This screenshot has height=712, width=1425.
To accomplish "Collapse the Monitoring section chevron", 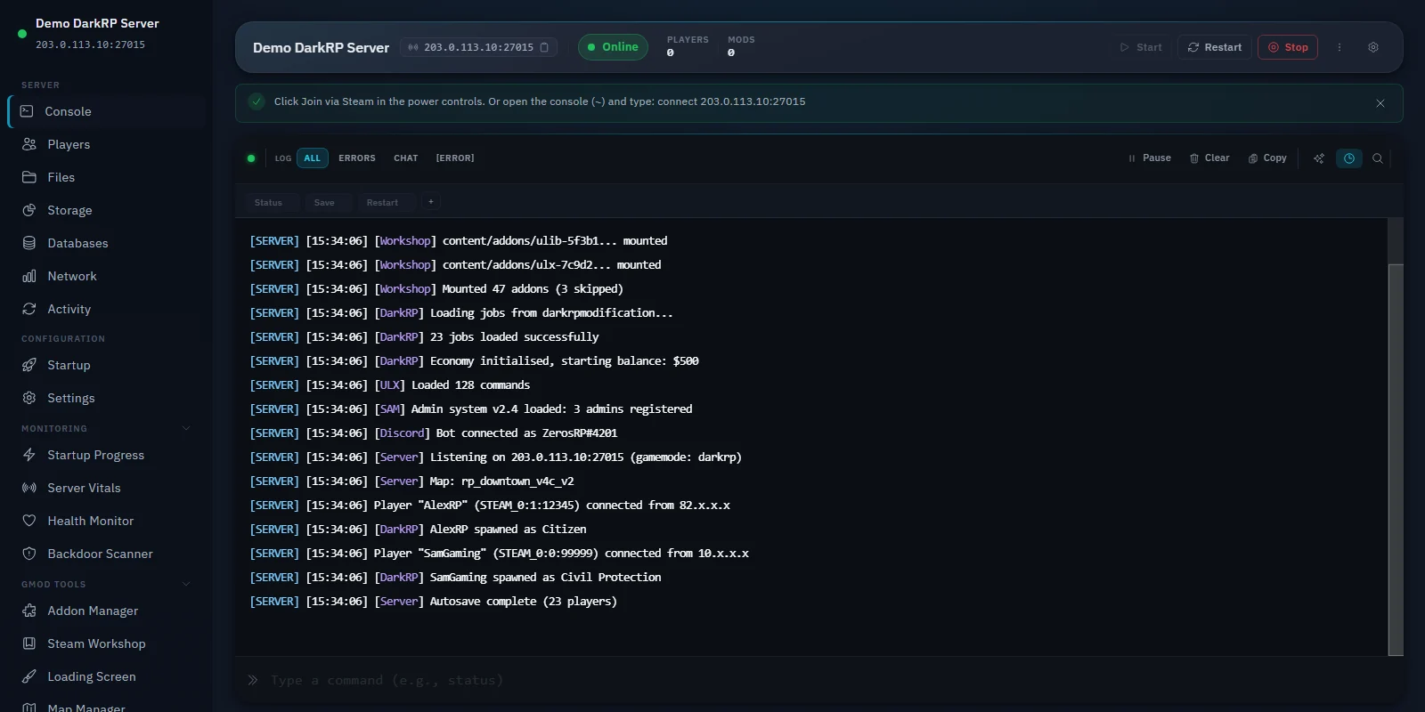I will 186,428.
